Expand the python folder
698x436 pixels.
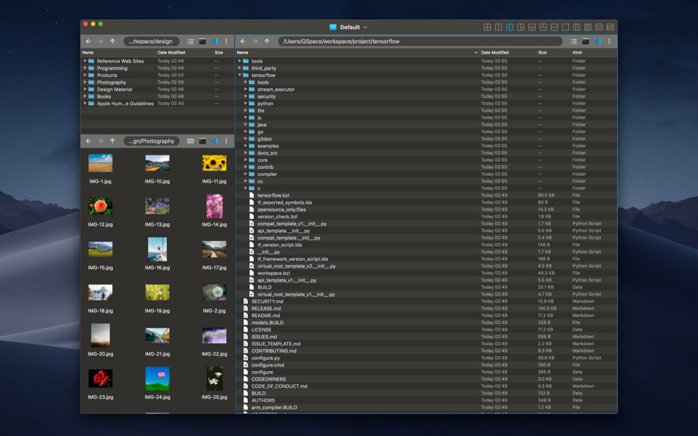[245, 103]
